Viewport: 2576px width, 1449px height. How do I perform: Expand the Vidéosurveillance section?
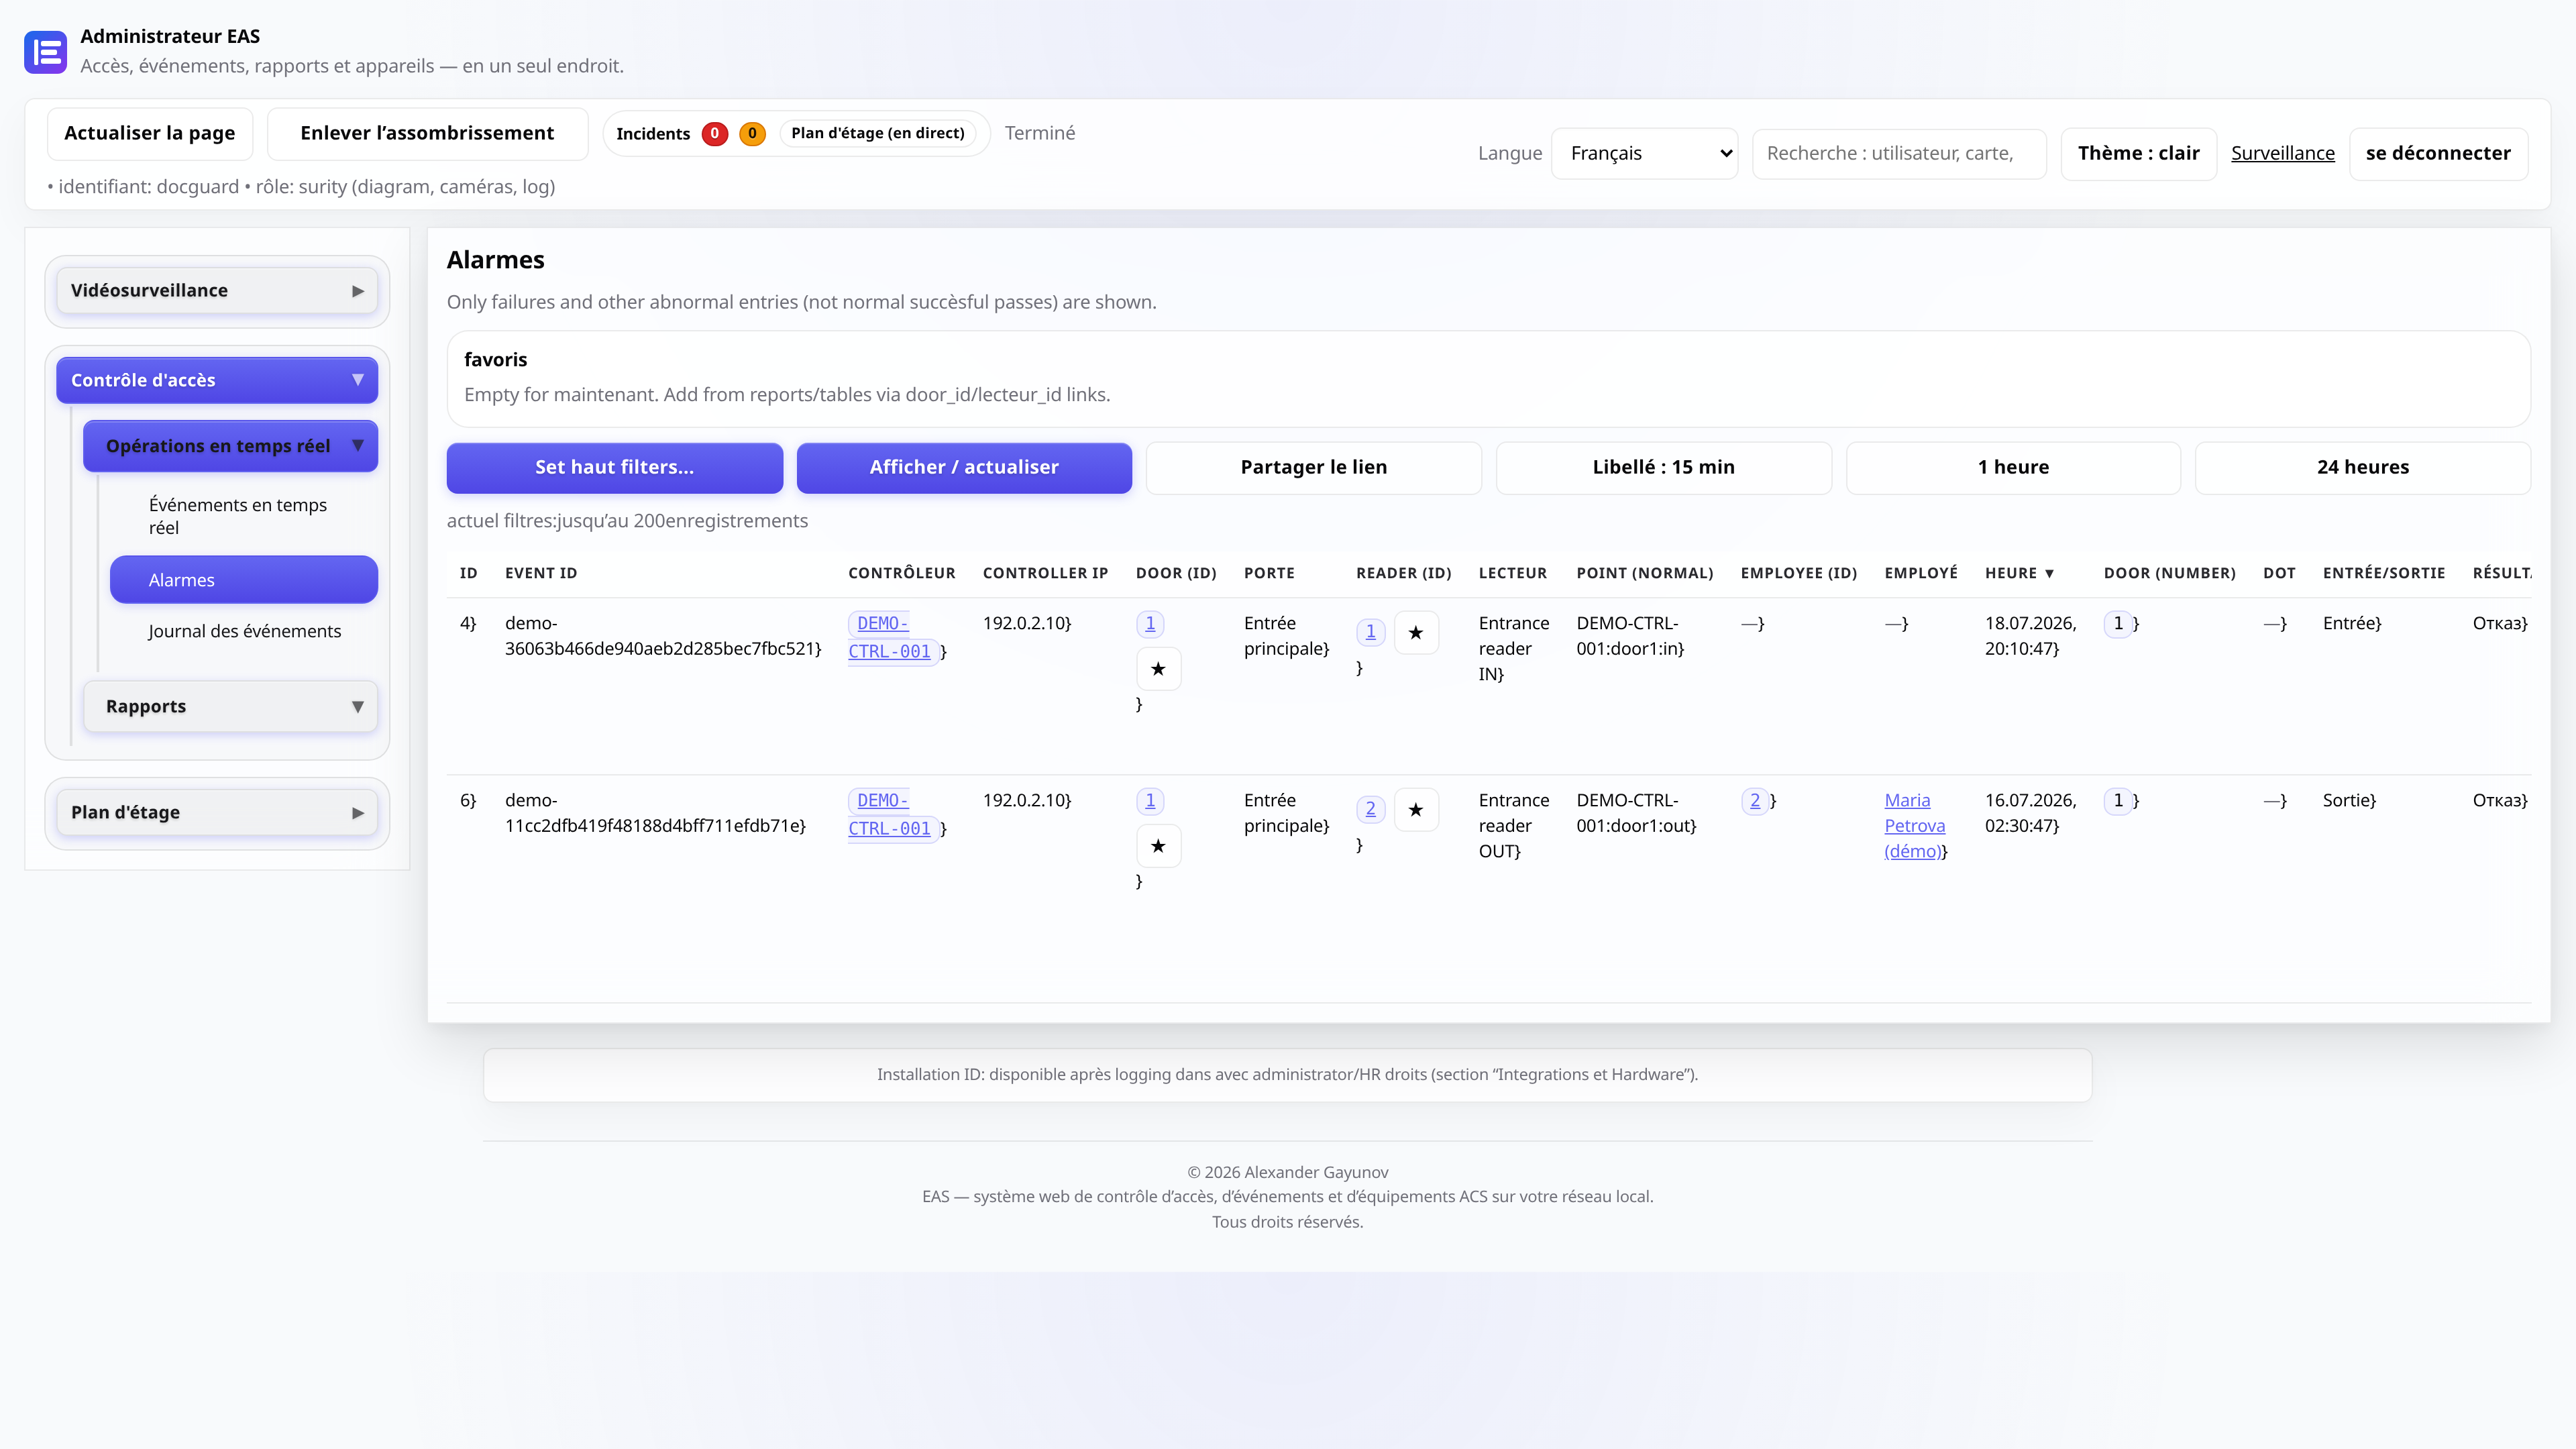(217, 291)
